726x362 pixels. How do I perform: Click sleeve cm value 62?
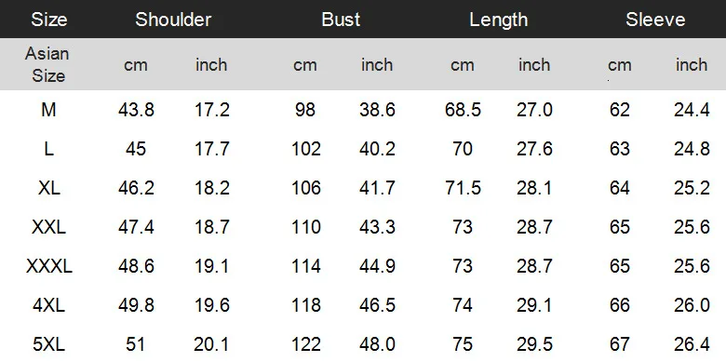point(620,110)
